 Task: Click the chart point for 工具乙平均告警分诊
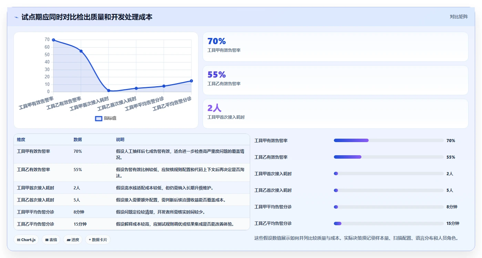click(191, 81)
